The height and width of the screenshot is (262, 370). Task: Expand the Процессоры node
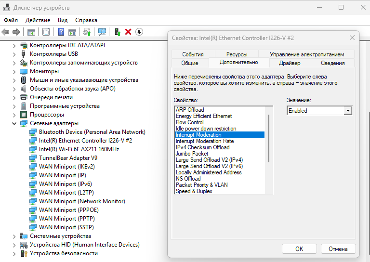tap(14, 115)
